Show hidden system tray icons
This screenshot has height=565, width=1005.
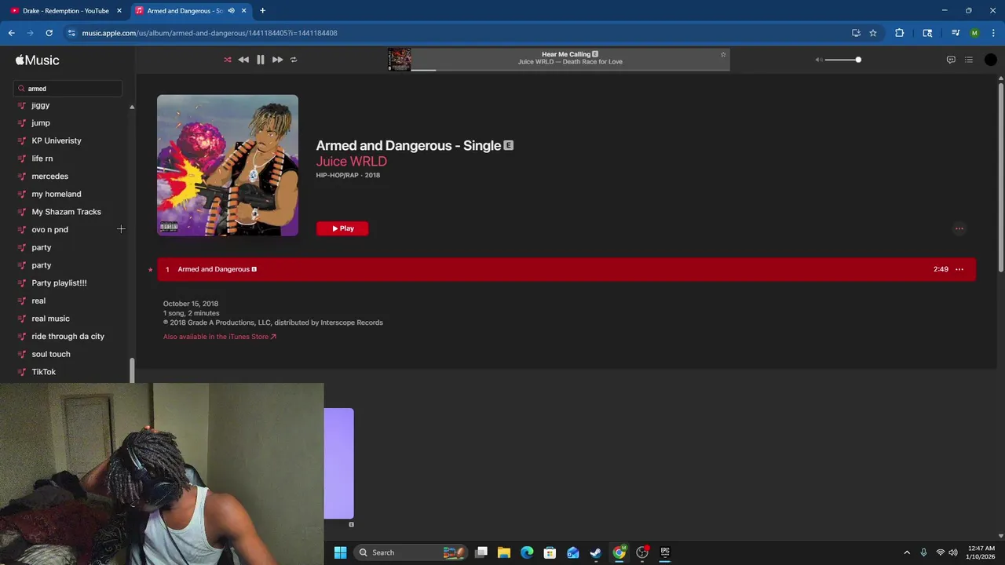click(907, 552)
